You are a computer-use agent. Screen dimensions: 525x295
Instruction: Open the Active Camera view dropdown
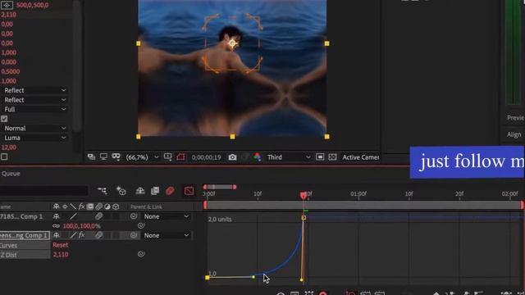(x=360, y=157)
